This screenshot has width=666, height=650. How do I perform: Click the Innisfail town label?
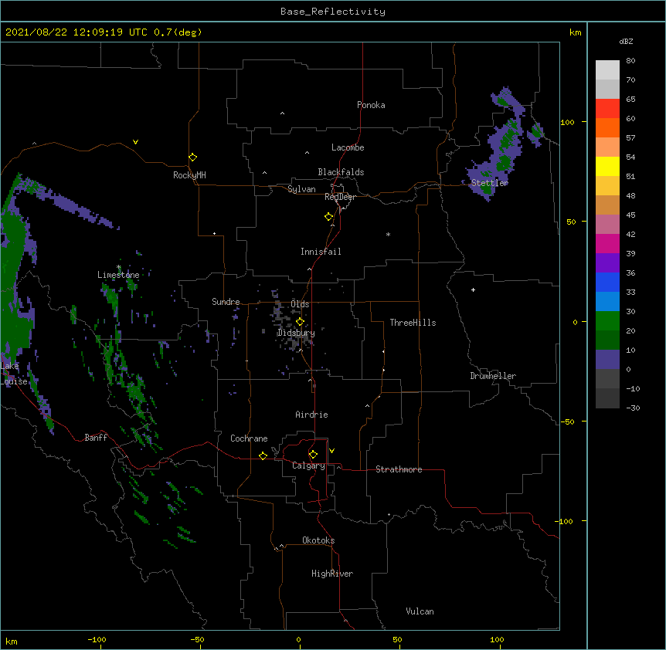[321, 252]
